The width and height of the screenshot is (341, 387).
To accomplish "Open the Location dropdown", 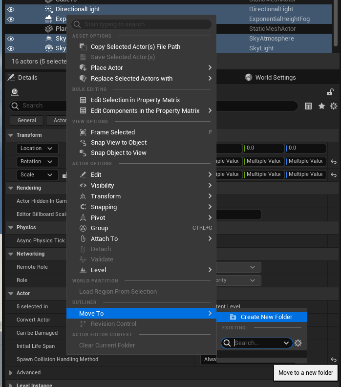I will (37, 149).
